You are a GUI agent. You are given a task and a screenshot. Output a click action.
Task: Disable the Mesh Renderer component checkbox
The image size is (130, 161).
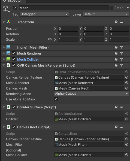point(14,53)
